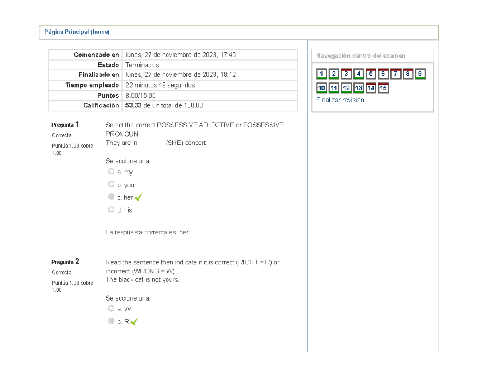Choose radio option b. your

111,184
